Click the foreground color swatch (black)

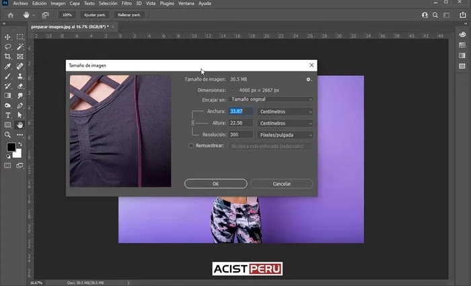[x=11, y=147]
